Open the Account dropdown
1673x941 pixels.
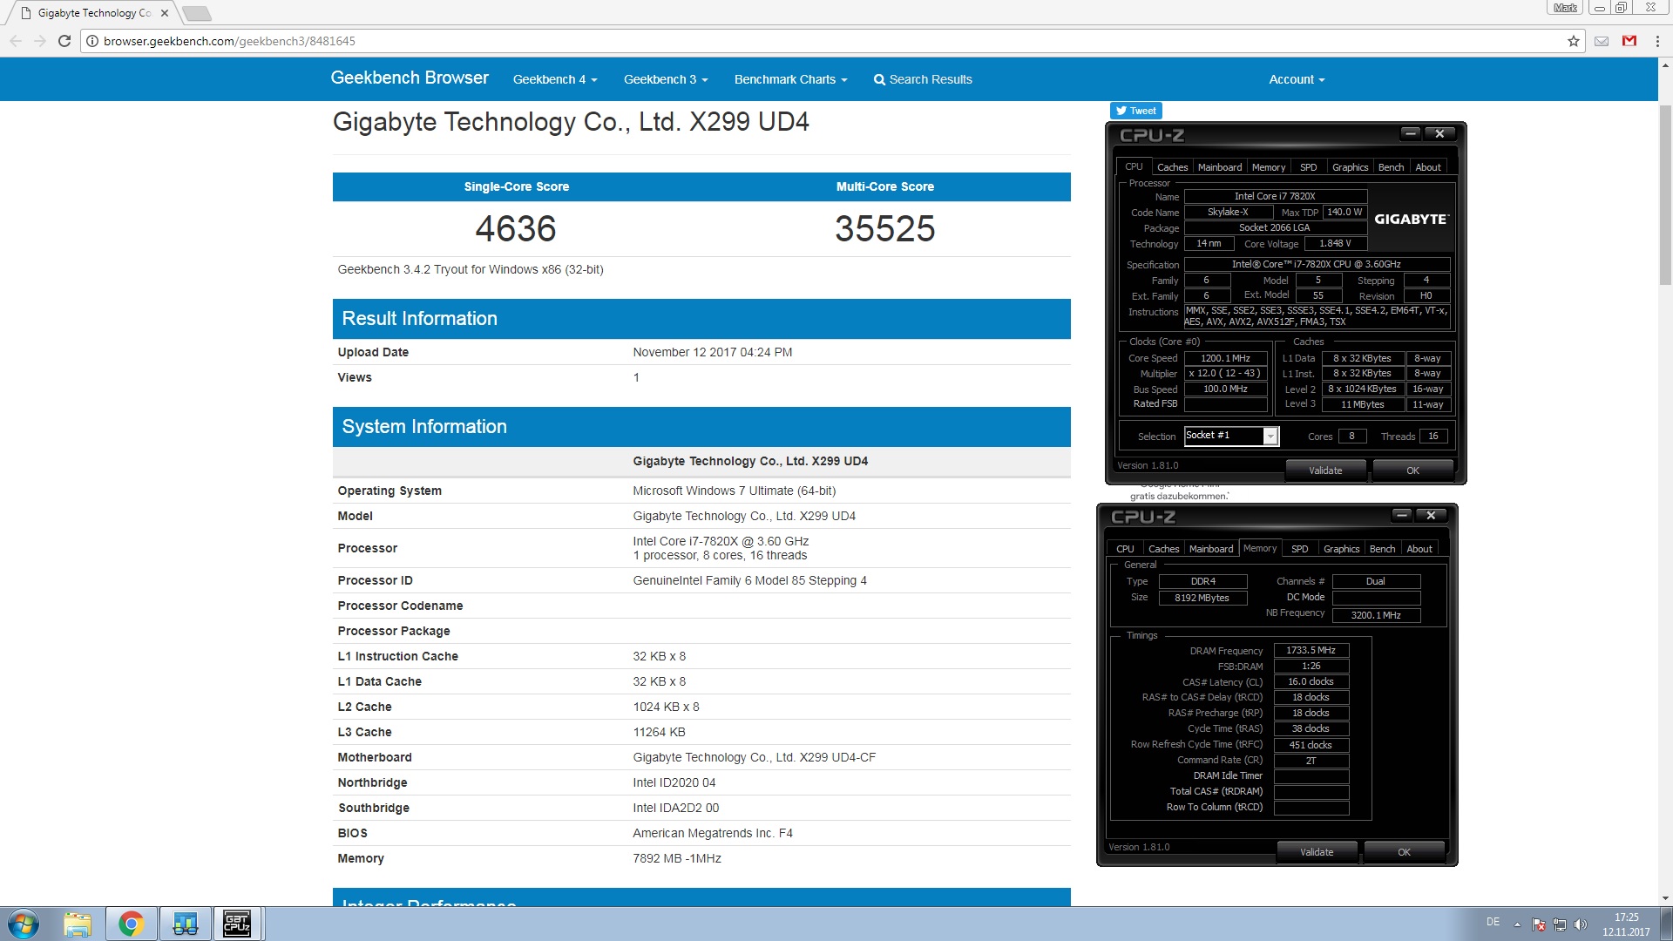[x=1297, y=79]
